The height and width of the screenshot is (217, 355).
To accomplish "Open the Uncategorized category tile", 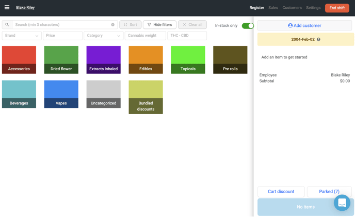I will [104, 94].
